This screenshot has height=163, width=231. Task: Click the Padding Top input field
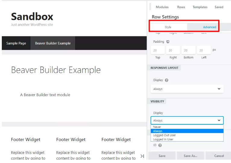click(158, 50)
